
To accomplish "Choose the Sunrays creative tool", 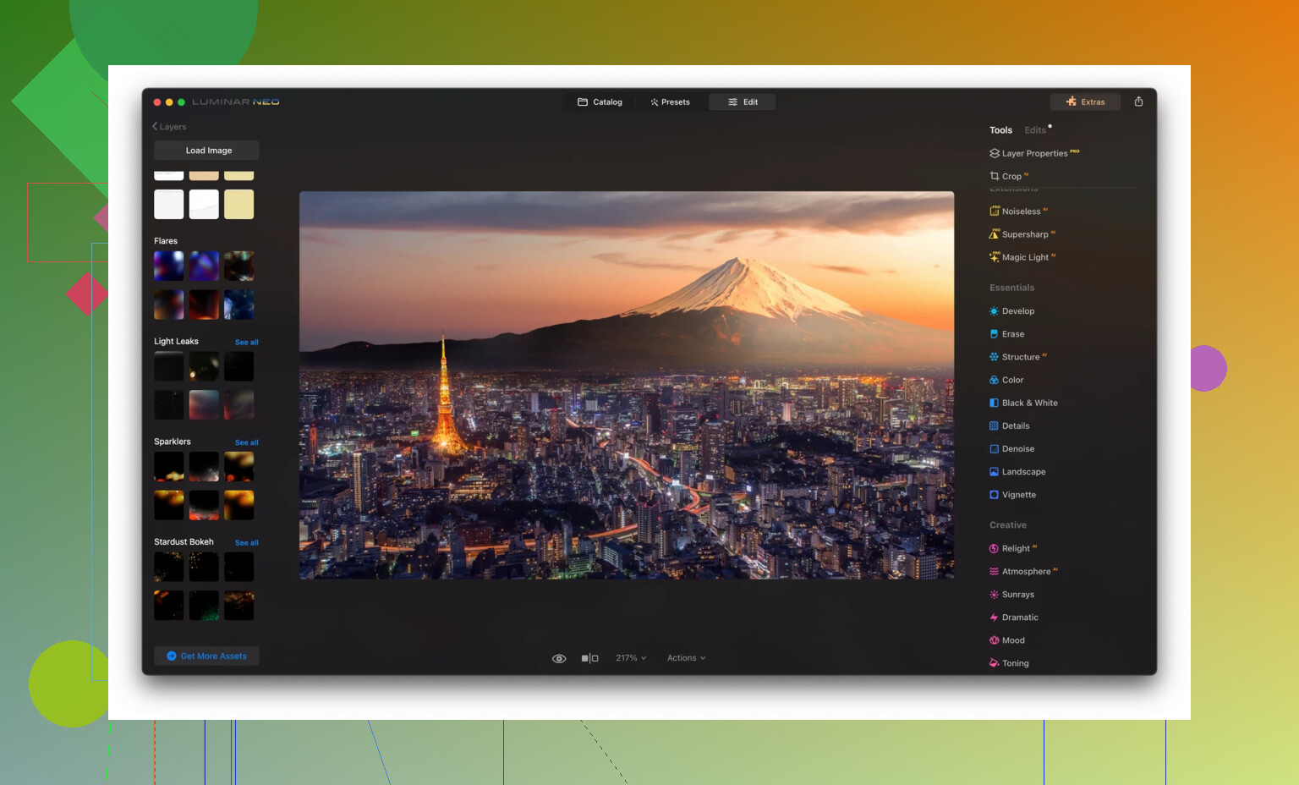I will [1017, 595].
